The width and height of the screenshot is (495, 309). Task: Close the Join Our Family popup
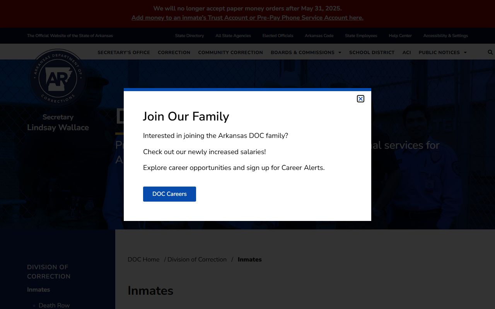coord(360,99)
